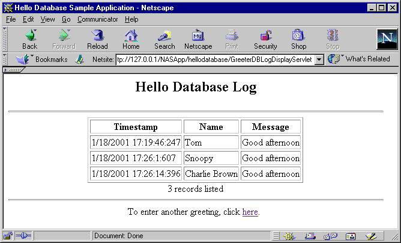Collapse the Navigation toolbar grip
This screenshot has height=243, width=401.
[x=5, y=39]
